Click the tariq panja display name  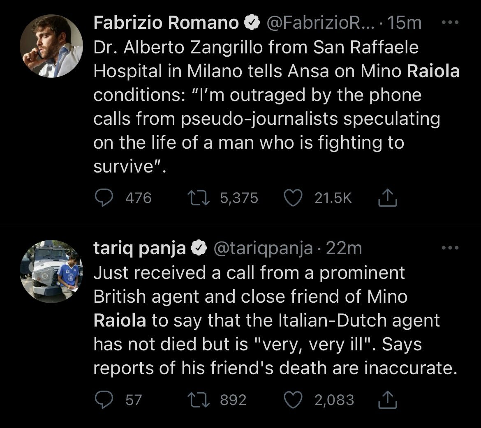click(x=139, y=249)
